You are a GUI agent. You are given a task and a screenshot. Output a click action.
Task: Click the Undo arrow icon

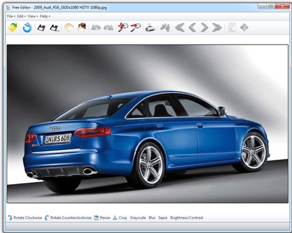click(96, 27)
